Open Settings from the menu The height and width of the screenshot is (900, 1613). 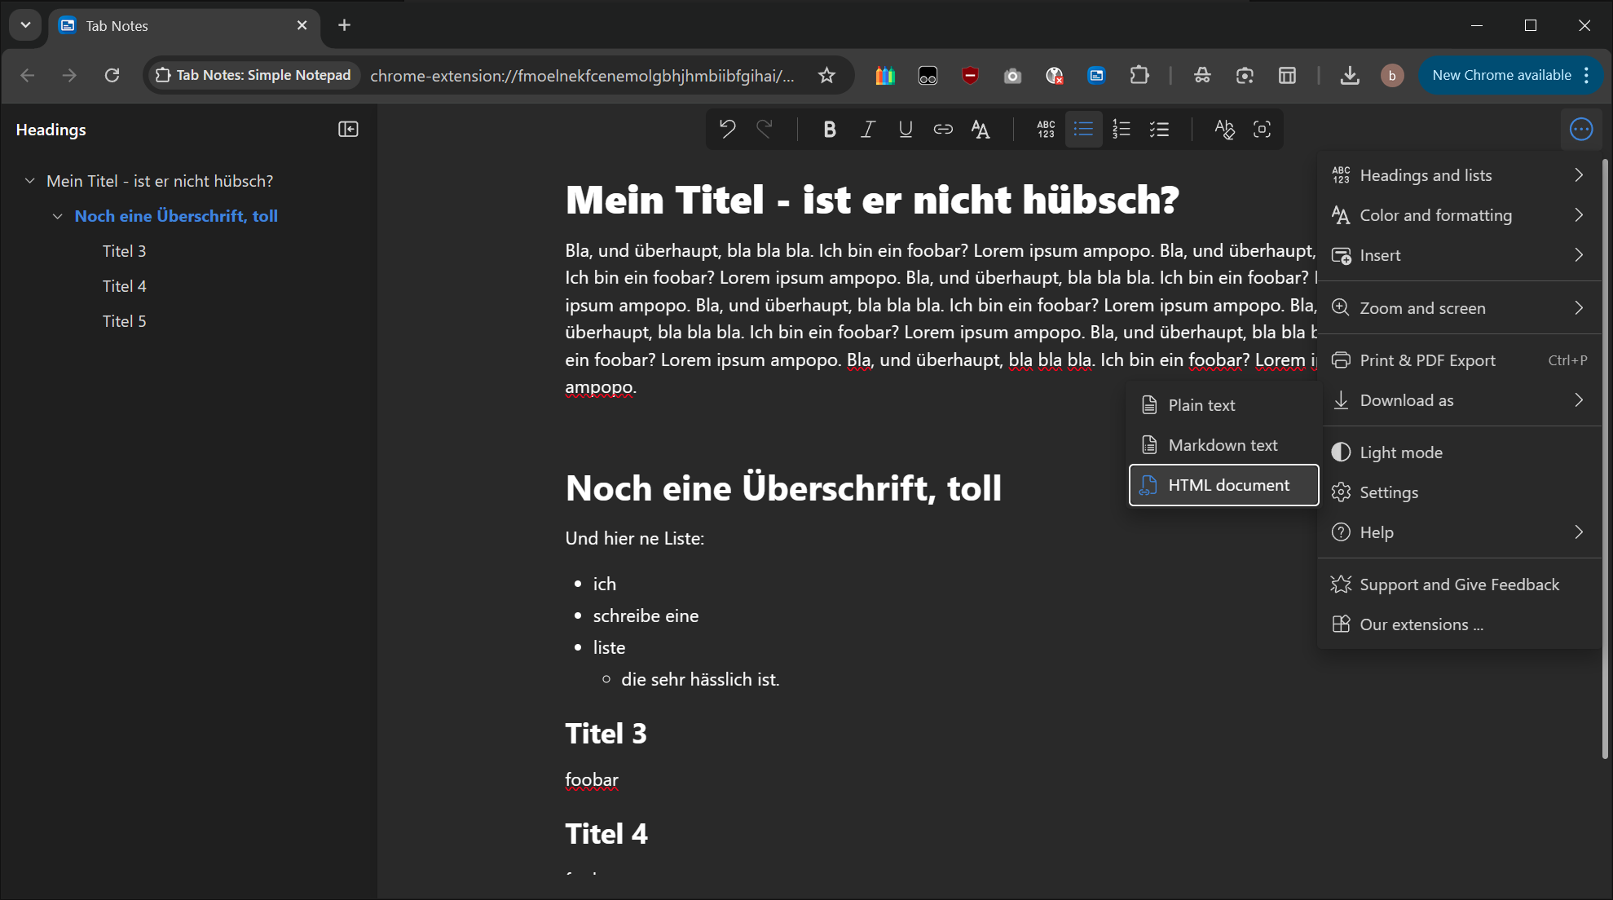pyautogui.click(x=1388, y=492)
